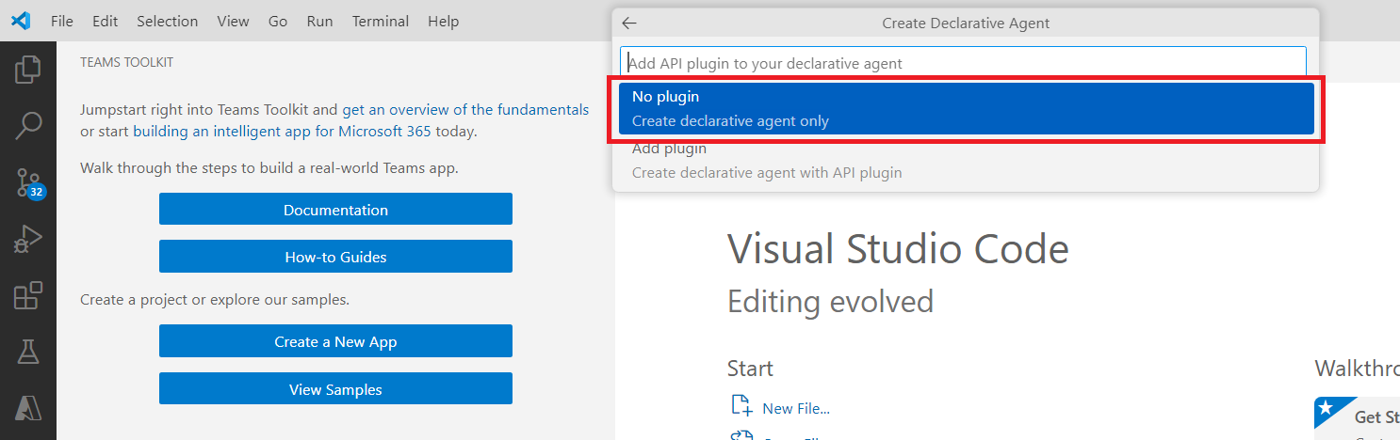Open the File menu
Viewport: 1400px width, 440px height.
point(62,21)
